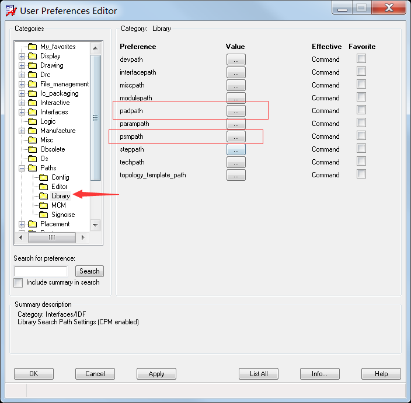Focus the Search for preference field
The width and height of the screenshot is (411, 403).
pyautogui.click(x=41, y=271)
